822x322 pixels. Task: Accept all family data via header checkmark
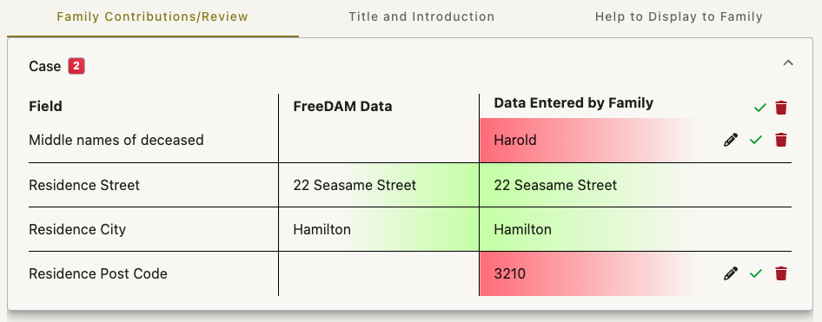[759, 108]
